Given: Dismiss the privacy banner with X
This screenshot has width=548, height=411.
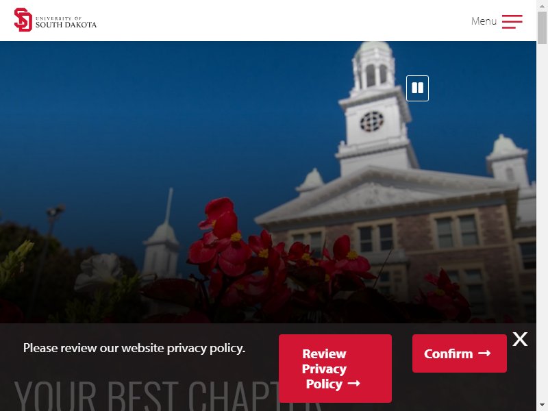Looking at the screenshot, I should click(x=520, y=339).
